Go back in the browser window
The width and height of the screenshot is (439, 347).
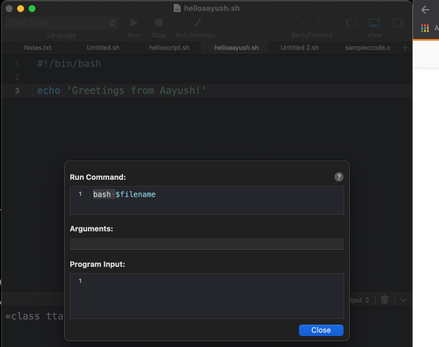coord(425,10)
